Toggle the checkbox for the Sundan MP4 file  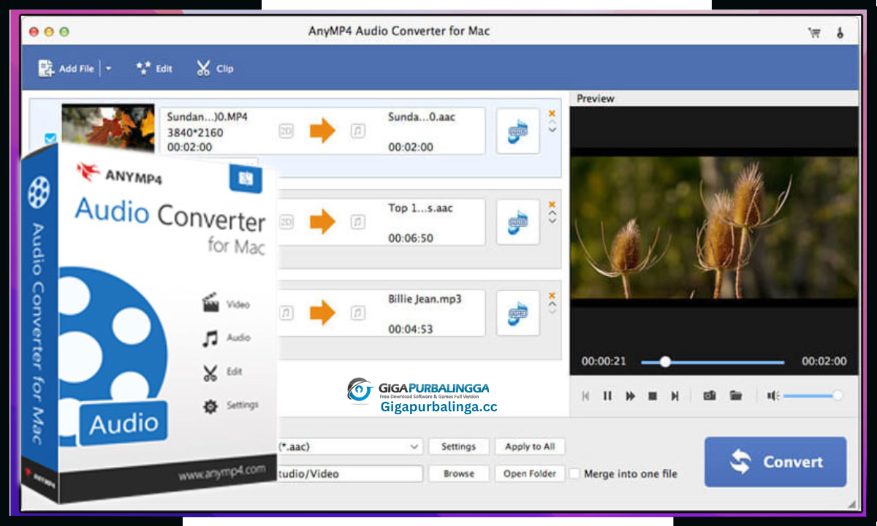pos(50,138)
